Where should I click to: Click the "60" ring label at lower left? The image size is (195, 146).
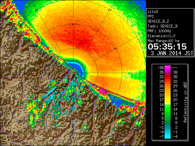click(x=37, y=136)
